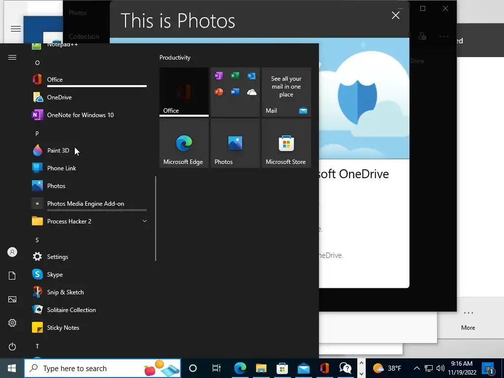Open Settings from the app list

[x=89, y=256]
